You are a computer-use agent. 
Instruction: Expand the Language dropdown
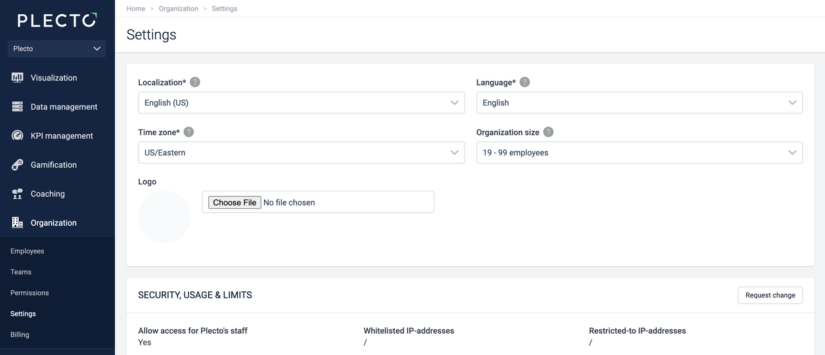tap(639, 103)
